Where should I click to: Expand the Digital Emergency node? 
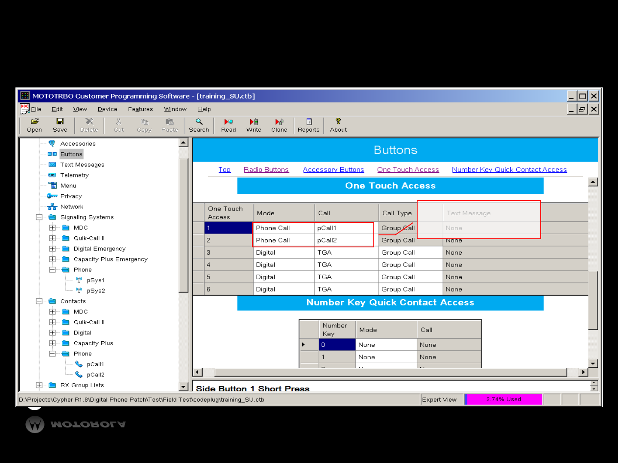52,249
